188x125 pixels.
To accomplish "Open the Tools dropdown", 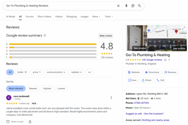I will click(x=109, y=16).
